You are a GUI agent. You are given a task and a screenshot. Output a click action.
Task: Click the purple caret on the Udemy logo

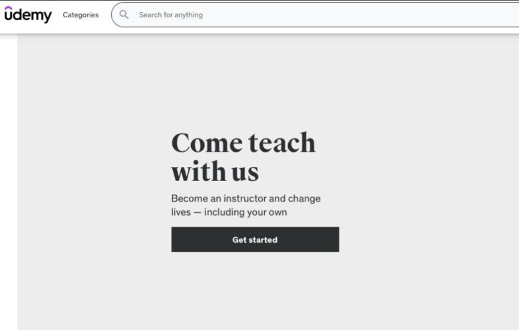tap(8, 8)
